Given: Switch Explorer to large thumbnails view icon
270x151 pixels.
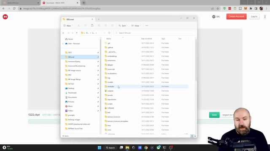Looking at the screenshot, I should pyautogui.click(x=195, y=136).
